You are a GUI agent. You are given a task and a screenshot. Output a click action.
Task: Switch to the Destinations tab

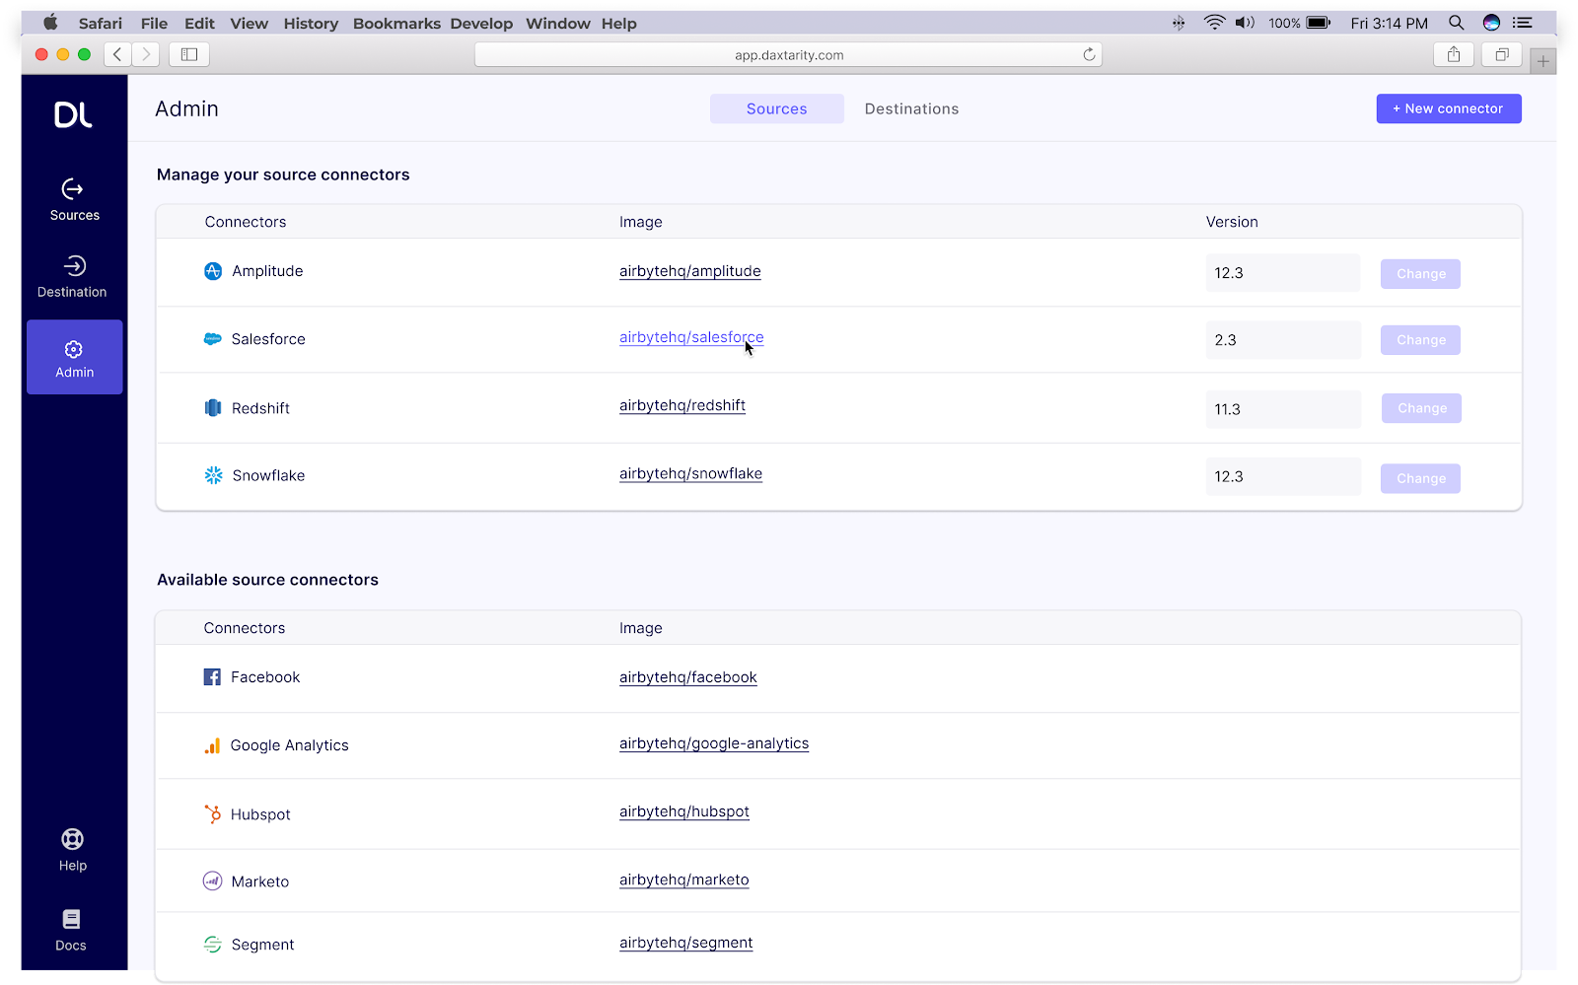click(911, 108)
